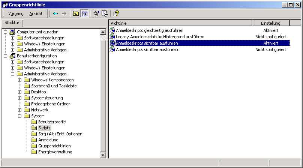This screenshot has height=168, width=303.
Task: Select the Skripts tree item label
Action: 44,128
